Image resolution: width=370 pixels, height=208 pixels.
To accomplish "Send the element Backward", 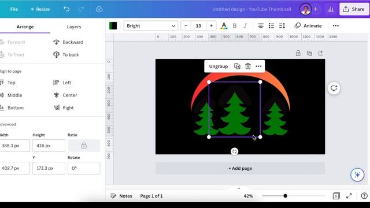I will click(68, 42).
